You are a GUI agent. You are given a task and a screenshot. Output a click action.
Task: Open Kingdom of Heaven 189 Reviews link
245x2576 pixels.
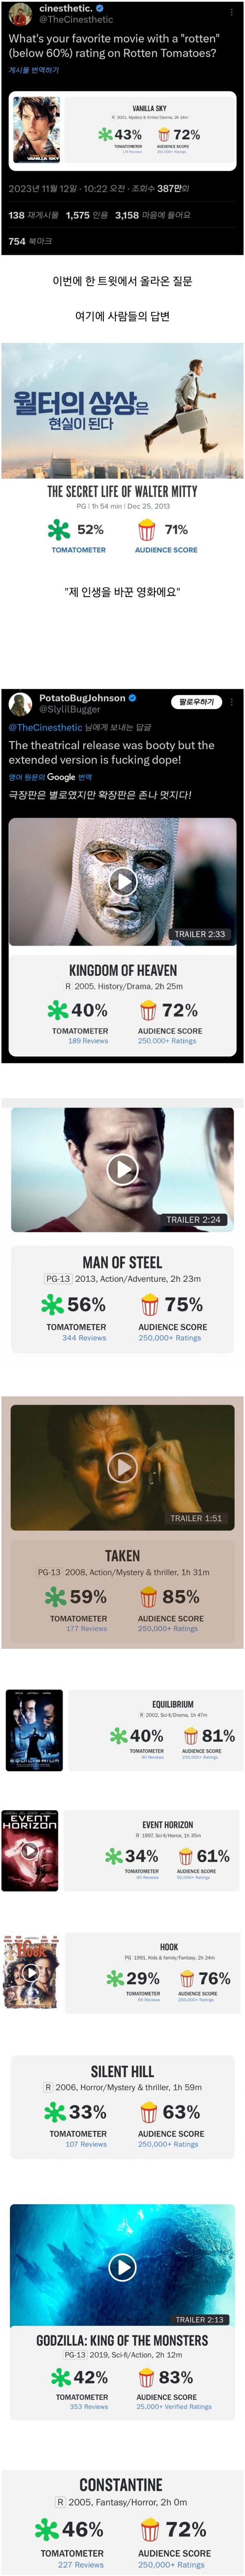tap(88, 1041)
